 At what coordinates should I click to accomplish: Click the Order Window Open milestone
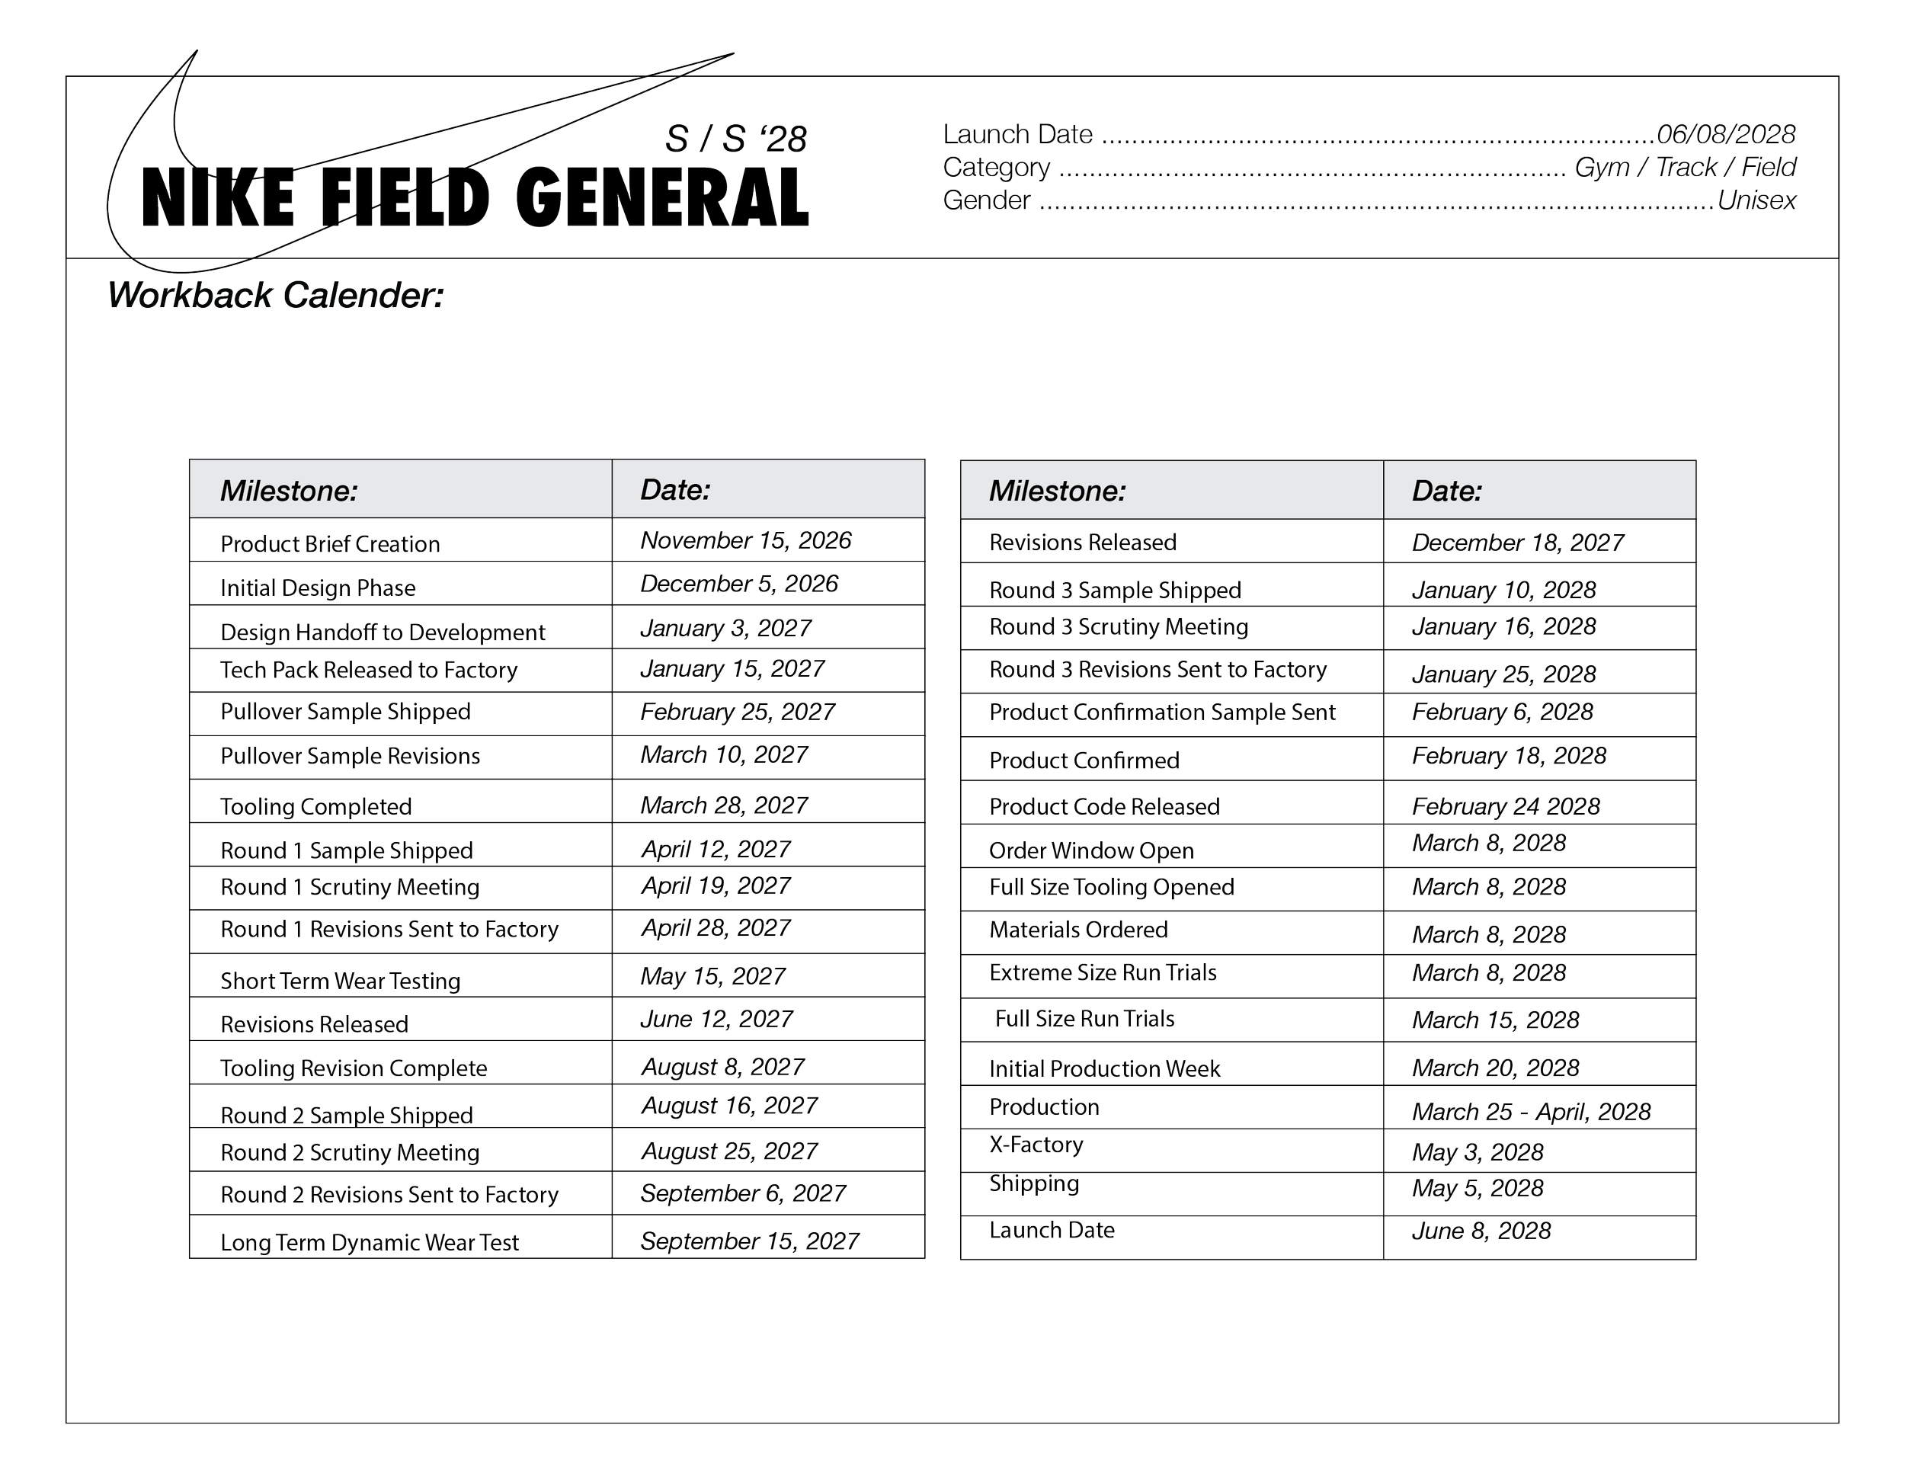click(x=1091, y=850)
